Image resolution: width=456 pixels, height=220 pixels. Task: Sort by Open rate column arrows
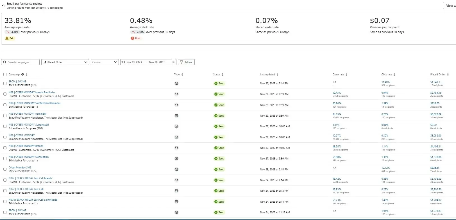(x=346, y=75)
